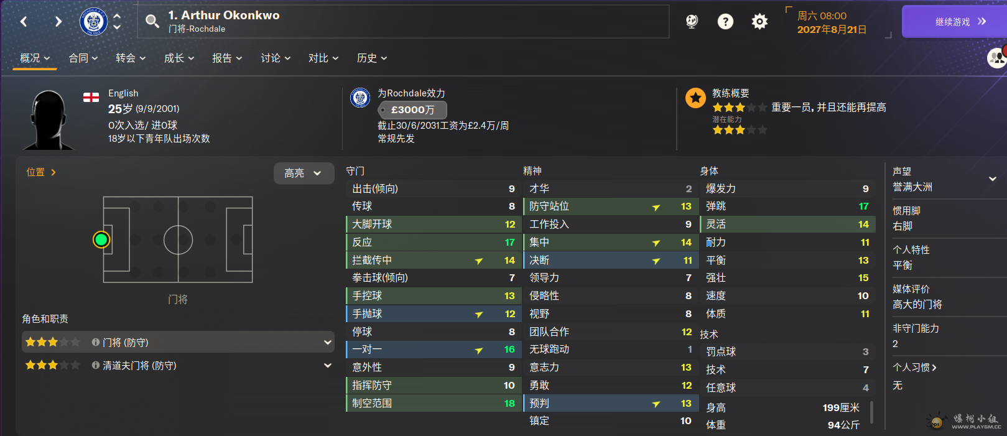
Task: Click the search magnifier icon
Action: point(152,22)
